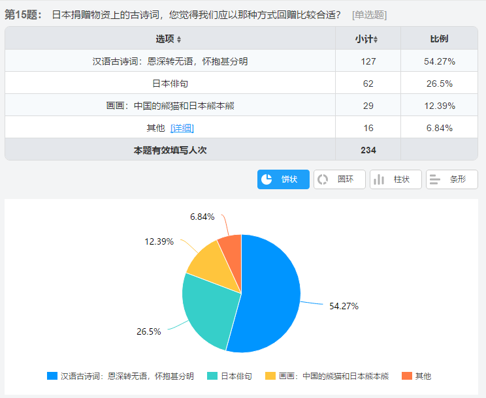Toggle teal legend swatch for 日本俳句
The width and height of the screenshot is (486, 398).
point(212,376)
